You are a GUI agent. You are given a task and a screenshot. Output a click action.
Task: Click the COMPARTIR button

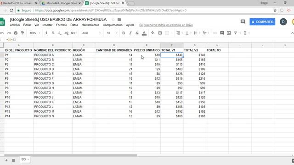click(262, 22)
